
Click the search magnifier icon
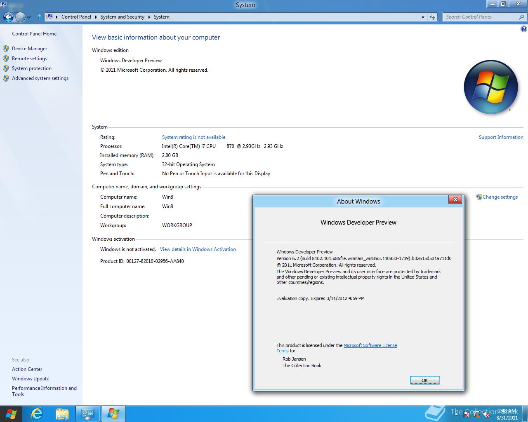coord(522,17)
